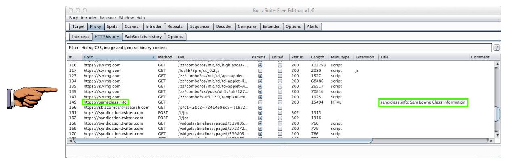Click the pointing hand graphic
Viewport: 505px width, 162px height.
click(31, 96)
